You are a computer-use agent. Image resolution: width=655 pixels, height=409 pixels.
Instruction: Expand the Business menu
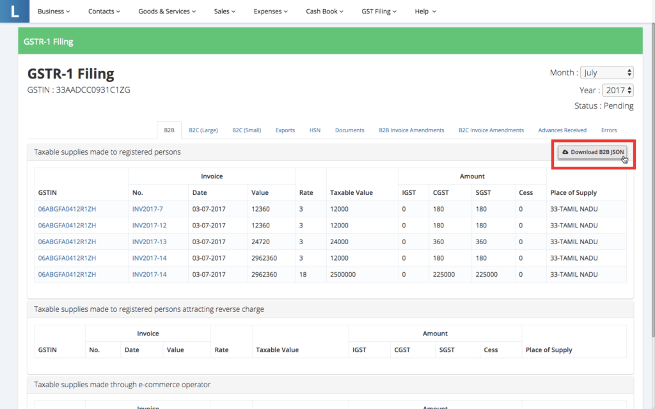coord(54,12)
